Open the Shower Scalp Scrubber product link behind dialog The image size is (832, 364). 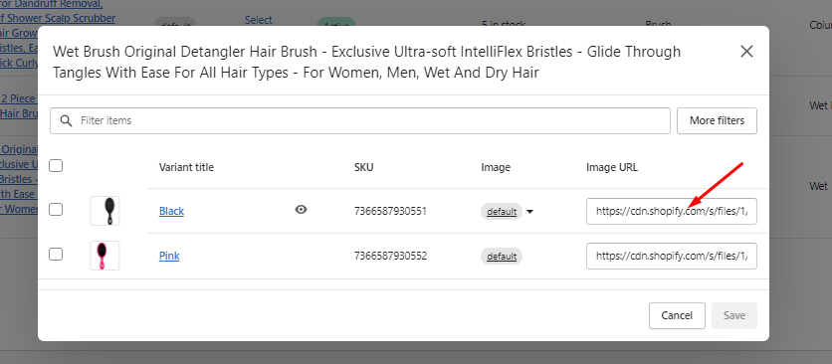(58, 18)
